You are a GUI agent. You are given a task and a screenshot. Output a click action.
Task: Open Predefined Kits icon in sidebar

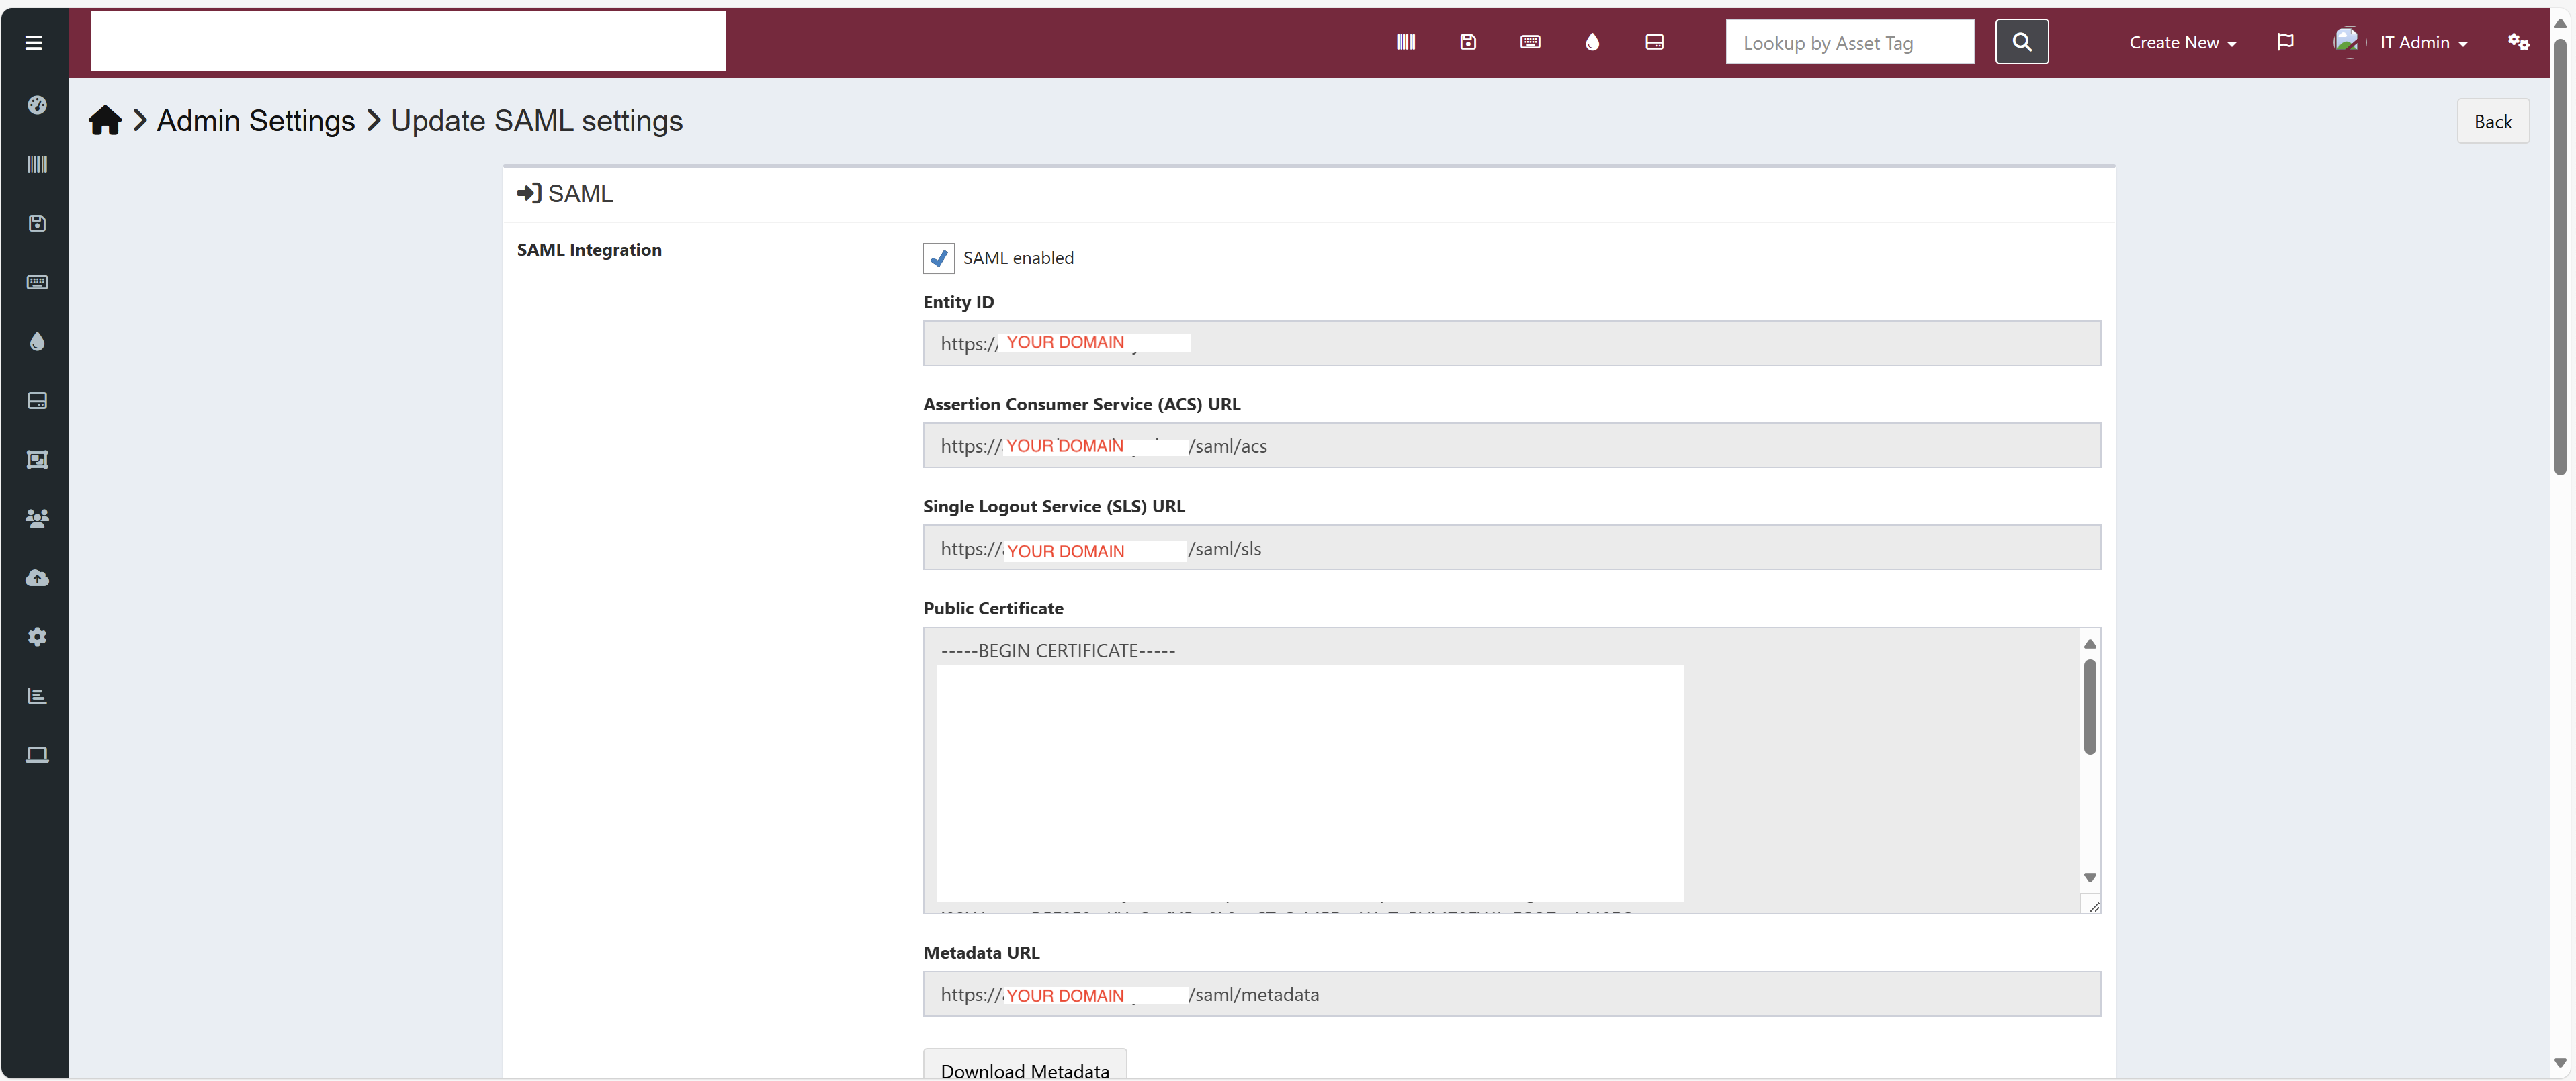[37, 459]
